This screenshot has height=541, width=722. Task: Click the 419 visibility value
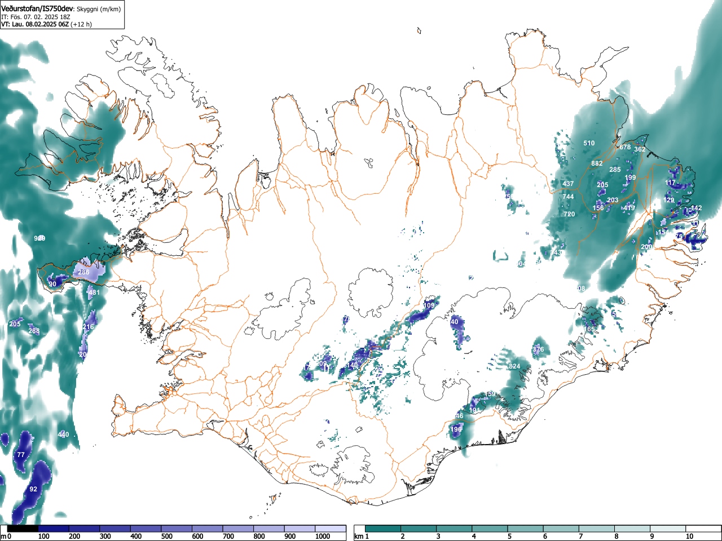pos(629,208)
